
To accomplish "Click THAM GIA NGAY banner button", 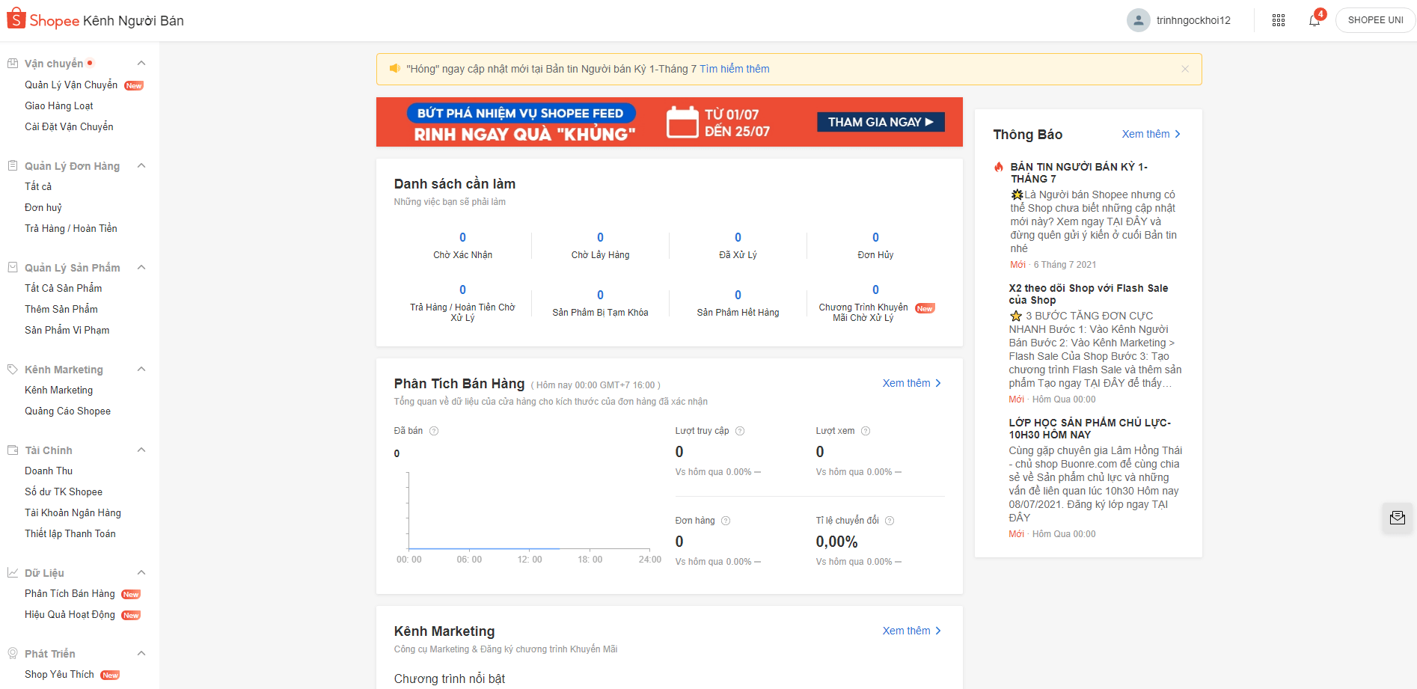I will (x=881, y=122).
